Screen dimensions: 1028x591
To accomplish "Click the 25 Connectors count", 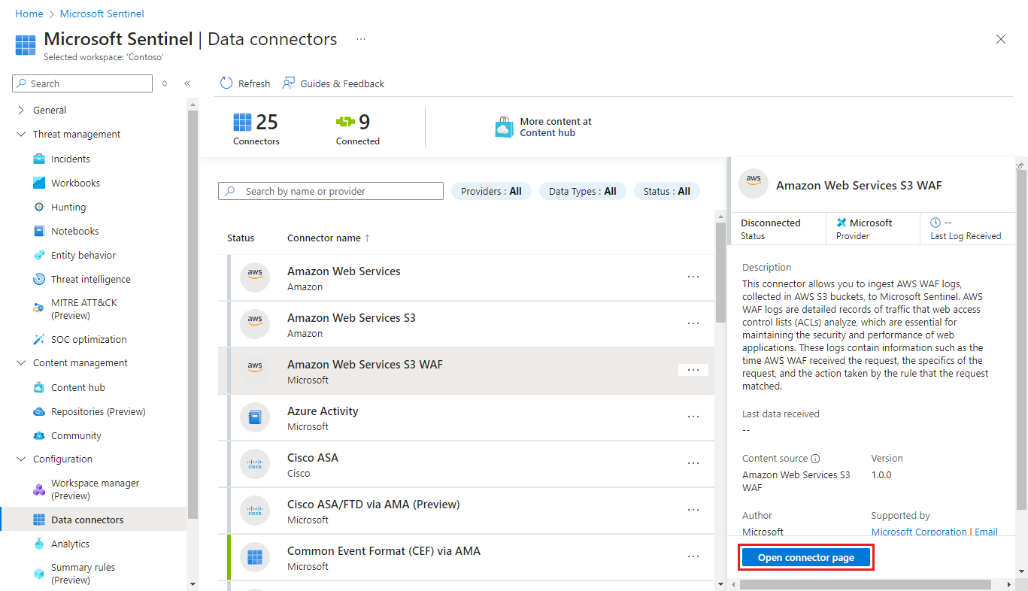I will 256,129.
